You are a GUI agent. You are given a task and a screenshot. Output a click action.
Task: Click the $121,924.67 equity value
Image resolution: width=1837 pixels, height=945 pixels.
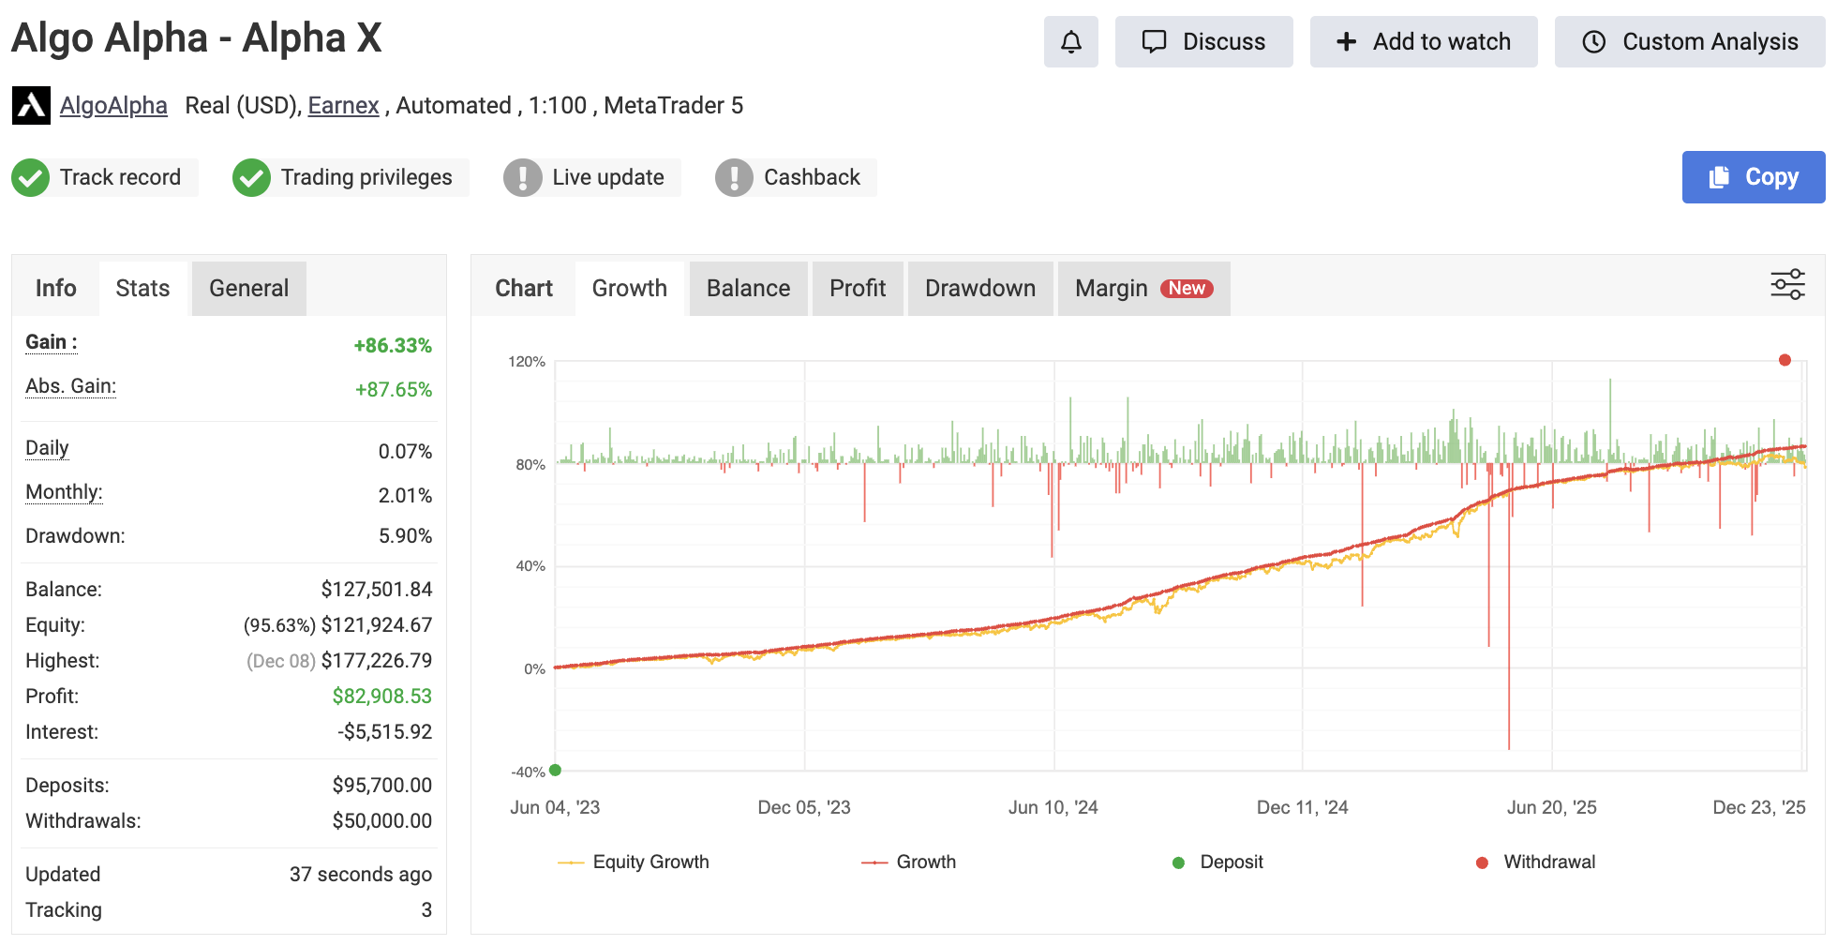pyautogui.click(x=377, y=625)
